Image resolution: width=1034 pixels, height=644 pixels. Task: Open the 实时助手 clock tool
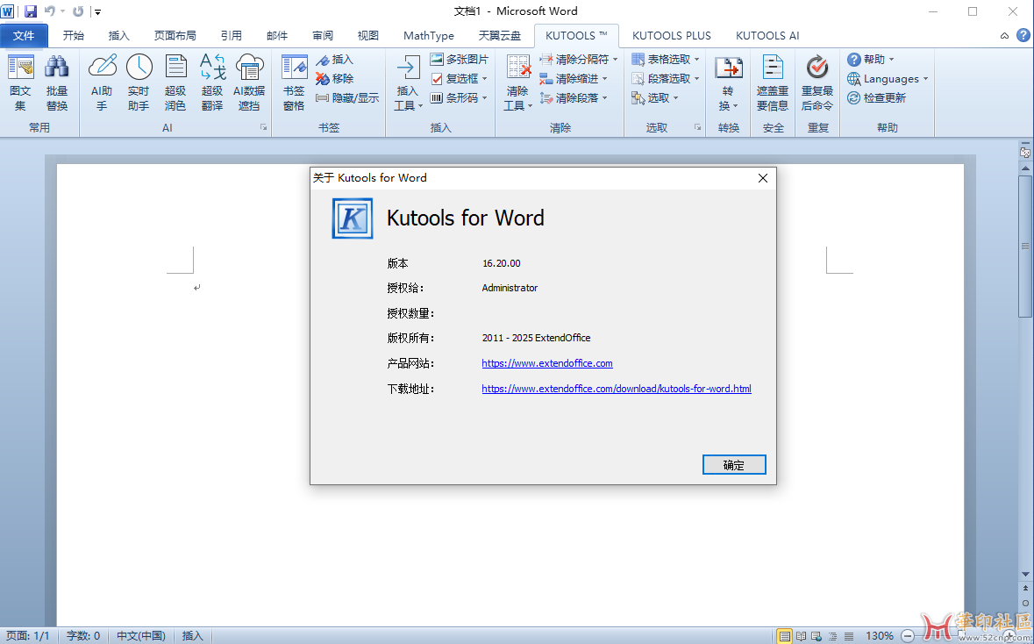pyautogui.click(x=139, y=82)
